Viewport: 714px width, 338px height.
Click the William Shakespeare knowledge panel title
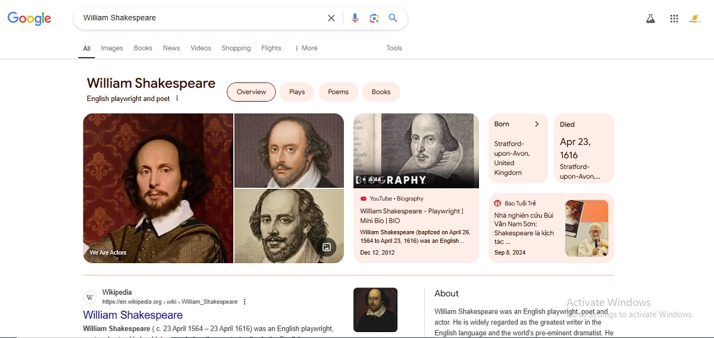[x=151, y=83]
